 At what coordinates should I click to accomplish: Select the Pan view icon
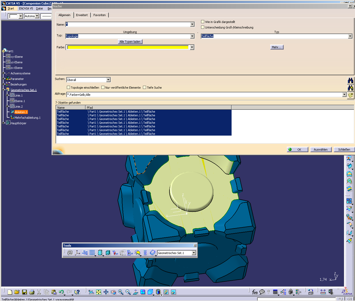(x=106, y=292)
